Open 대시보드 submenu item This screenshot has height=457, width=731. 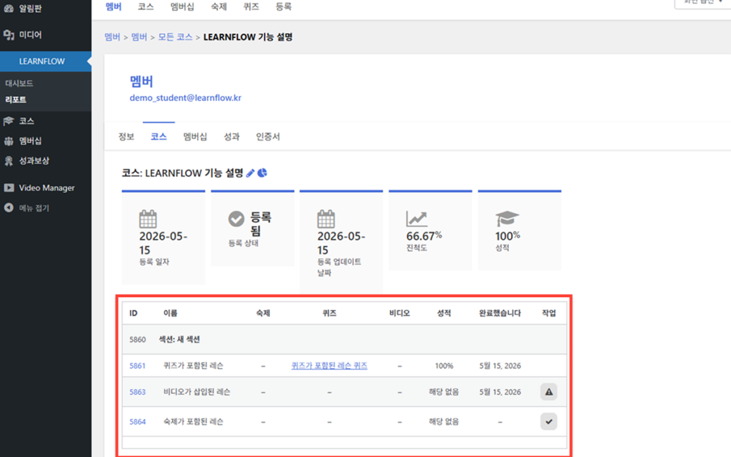[19, 83]
